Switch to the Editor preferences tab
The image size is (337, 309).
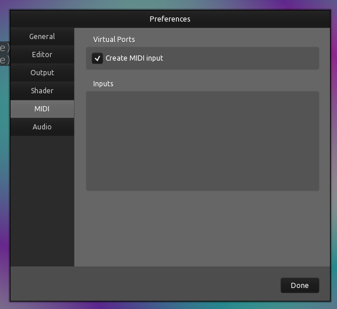coord(42,55)
